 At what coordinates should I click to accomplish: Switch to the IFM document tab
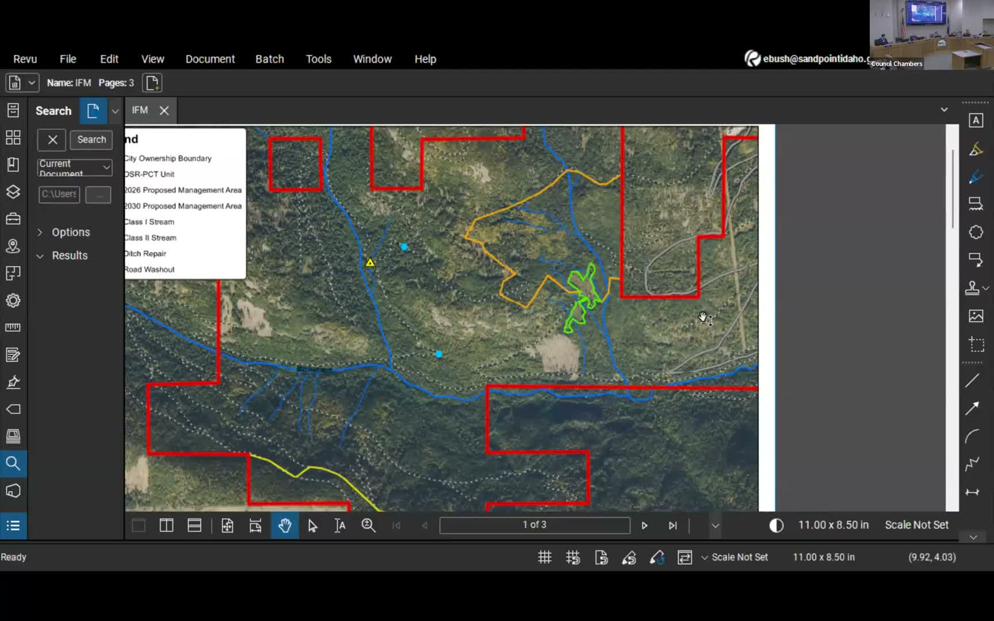coord(140,110)
